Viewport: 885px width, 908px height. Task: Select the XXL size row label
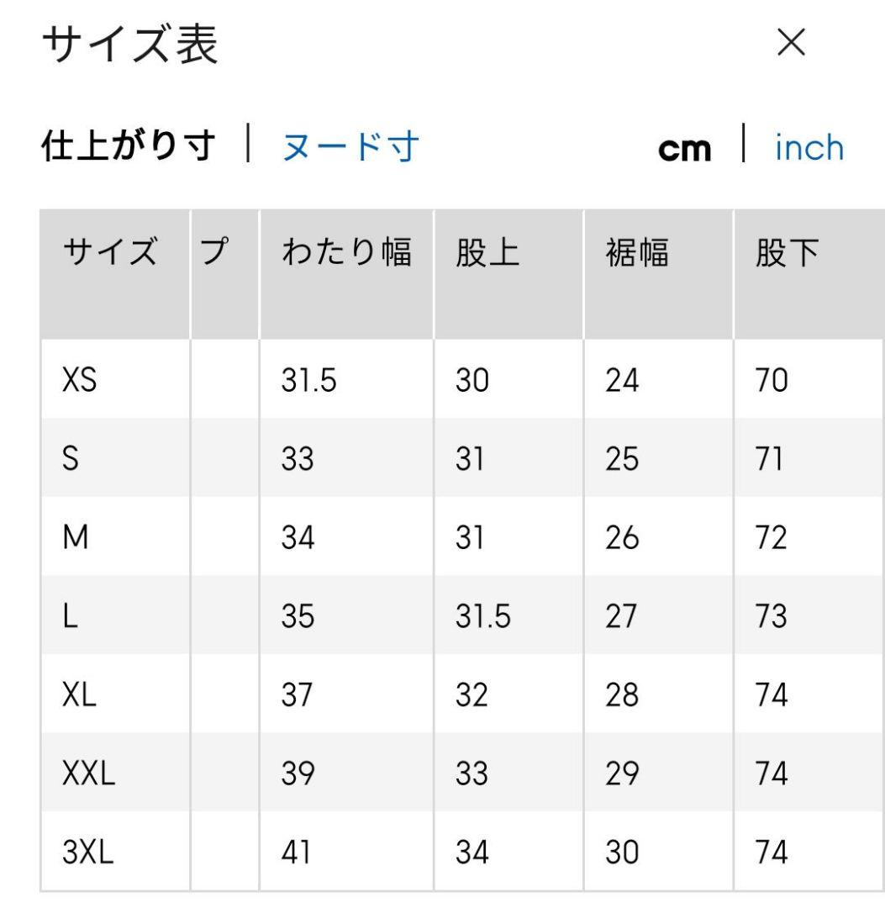coord(88,774)
